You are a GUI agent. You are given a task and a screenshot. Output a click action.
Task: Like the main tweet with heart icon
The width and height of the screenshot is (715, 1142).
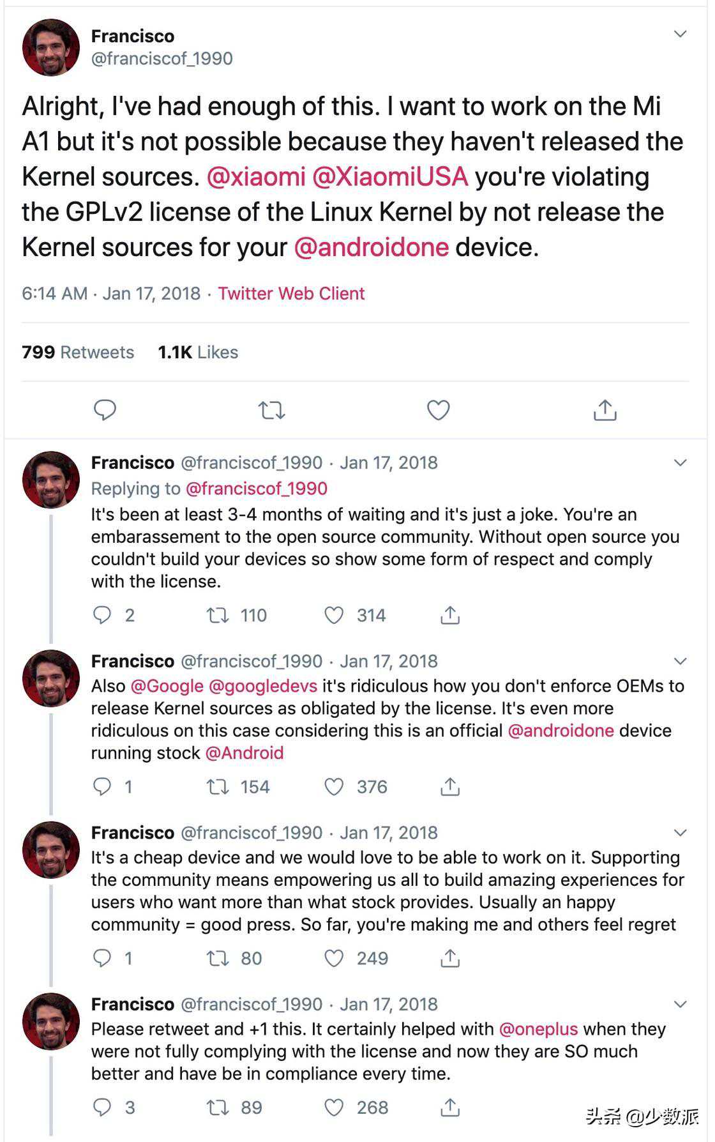point(438,410)
